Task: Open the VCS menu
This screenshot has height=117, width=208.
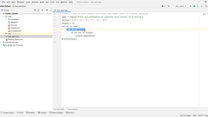Action: pyautogui.click(x=58, y=2)
